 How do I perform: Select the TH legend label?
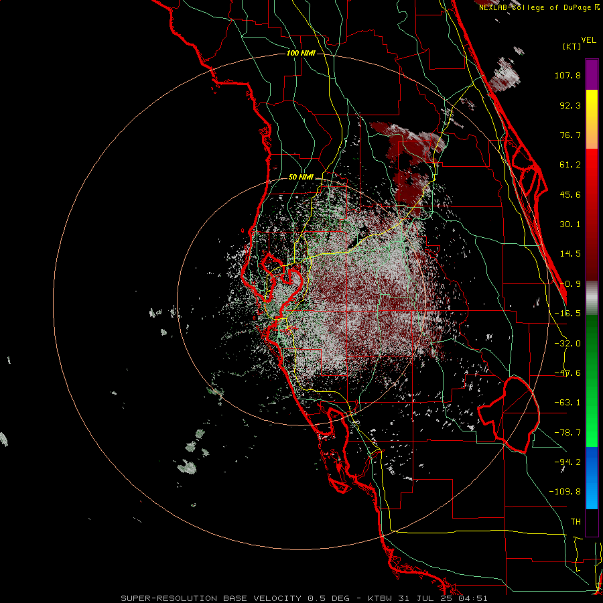[576, 522]
